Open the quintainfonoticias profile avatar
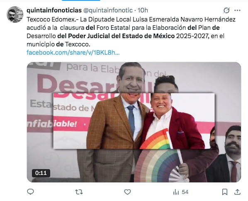Screen dimensions: 248x201 click(15, 15)
